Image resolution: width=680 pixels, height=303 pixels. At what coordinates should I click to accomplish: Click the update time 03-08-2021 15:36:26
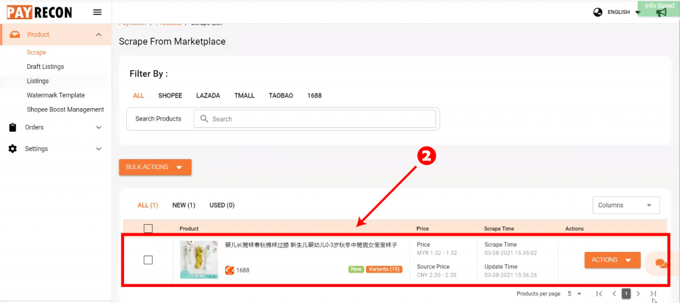(511, 275)
